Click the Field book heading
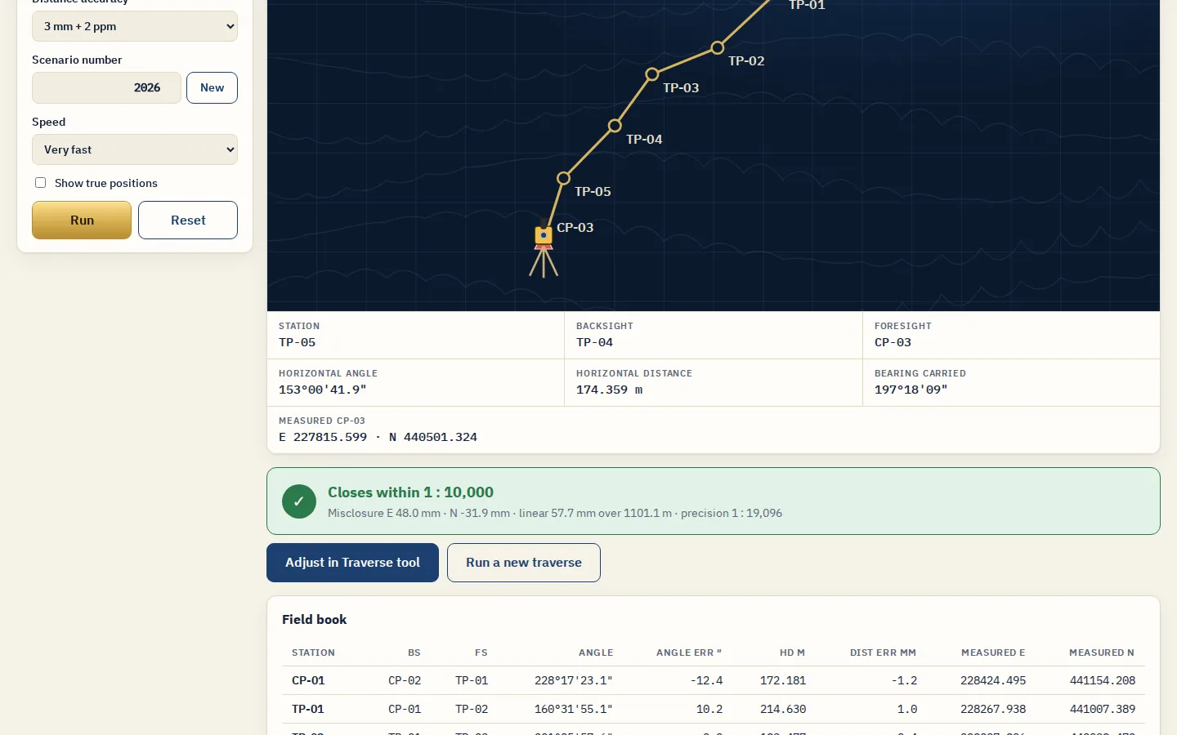This screenshot has height=735, width=1177. (x=314, y=619)
